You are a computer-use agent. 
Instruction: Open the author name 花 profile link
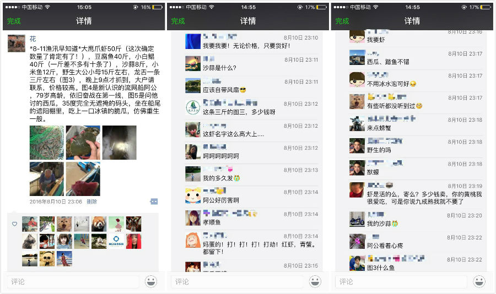tap(33, 39)
